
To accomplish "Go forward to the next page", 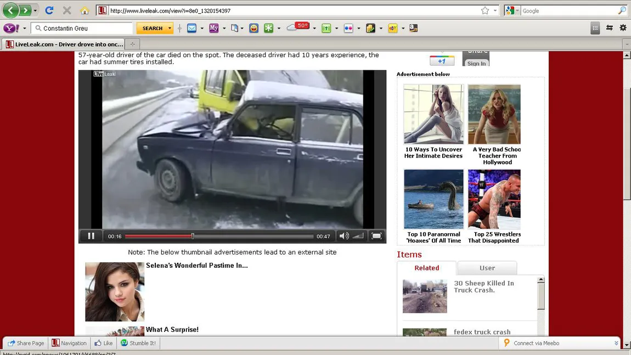I will coord(25,10).
